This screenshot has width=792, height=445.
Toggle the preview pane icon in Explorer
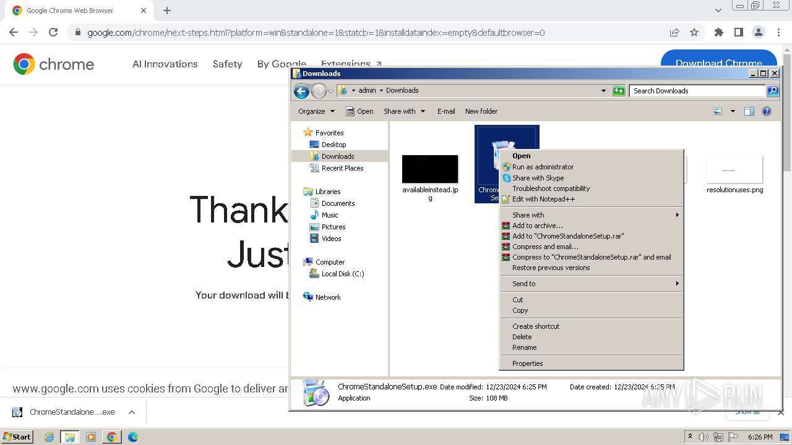[x=749, y=111]
